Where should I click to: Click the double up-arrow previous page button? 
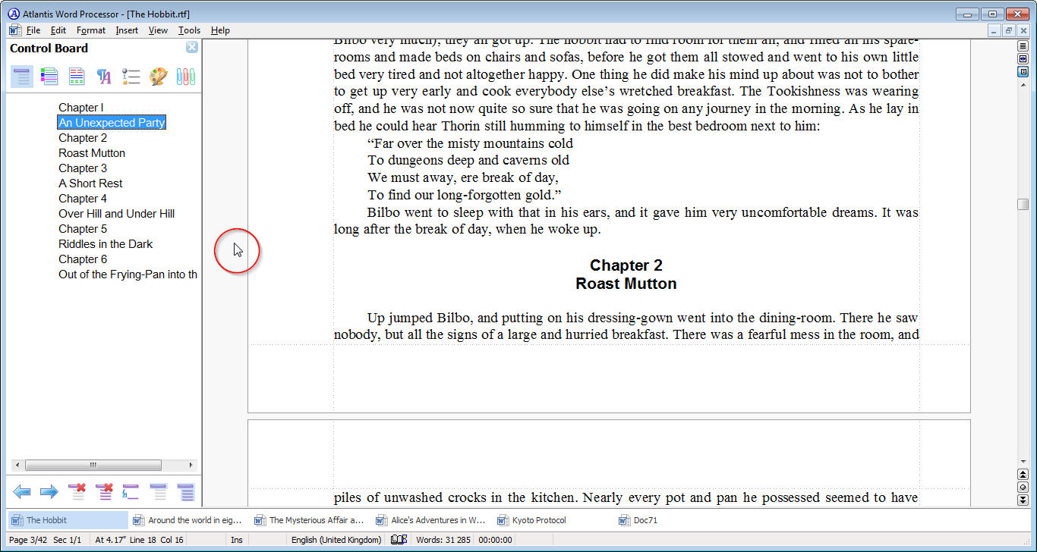click(1023, 475)
